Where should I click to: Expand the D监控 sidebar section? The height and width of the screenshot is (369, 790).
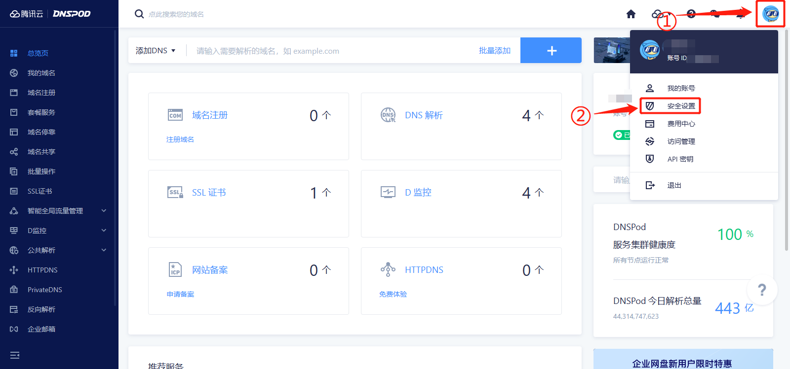point(104,231)
